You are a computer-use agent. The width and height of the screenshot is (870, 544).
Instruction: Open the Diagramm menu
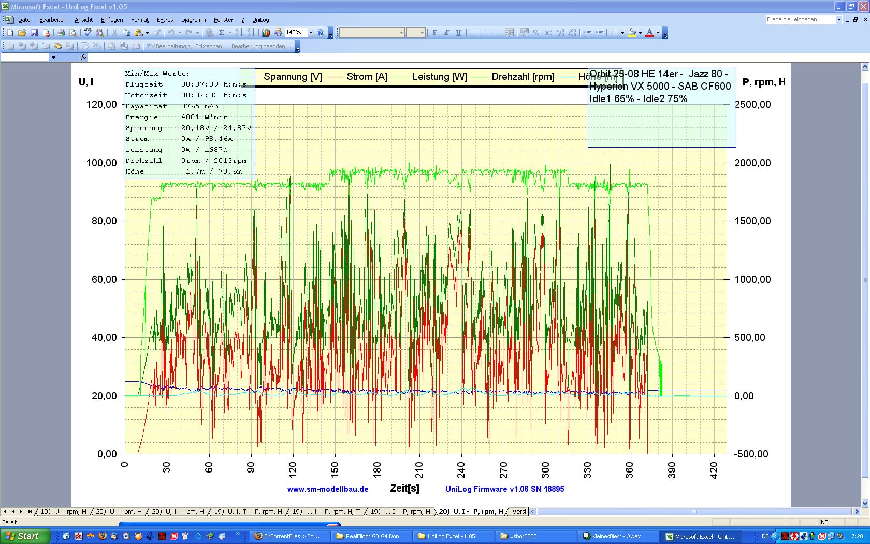click(193, 20)
